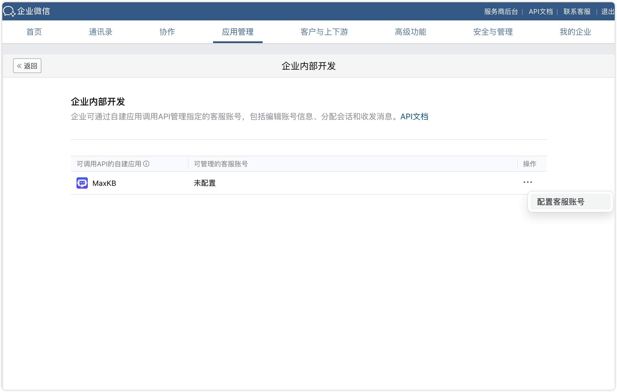The width and height of the screenshot is (617, 392).
Task: Open the ellipsis actions menu for MaxKB
Action: click(527, 182)
